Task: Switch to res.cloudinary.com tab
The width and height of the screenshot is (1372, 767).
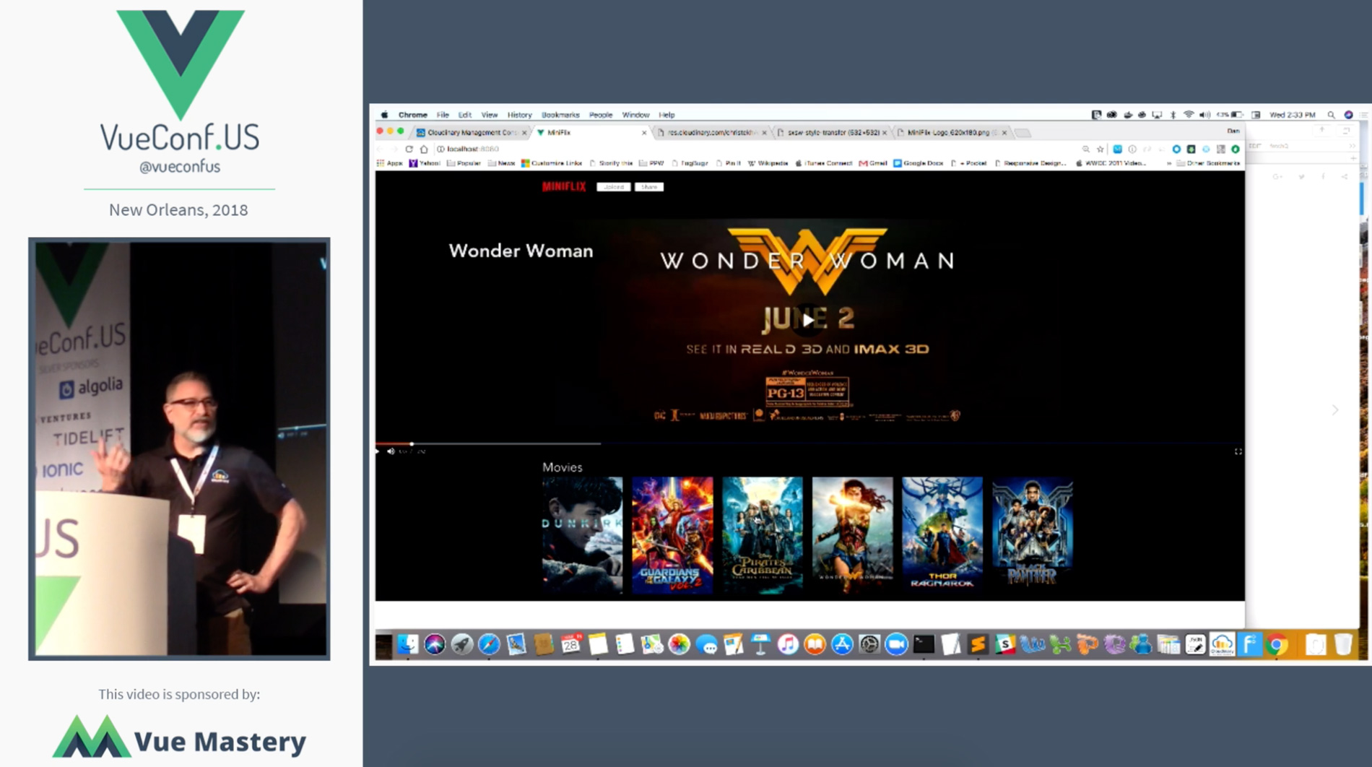Action: [x=711, y=133]
